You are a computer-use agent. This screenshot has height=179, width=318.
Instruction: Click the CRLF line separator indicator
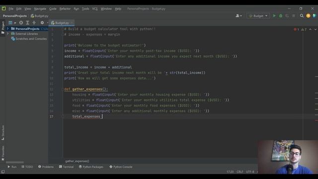click(240, 172)
